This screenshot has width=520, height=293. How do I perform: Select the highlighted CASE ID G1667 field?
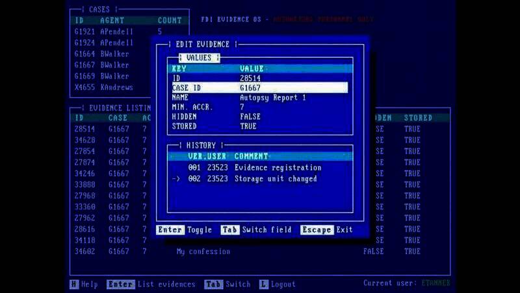coord(259,88)
